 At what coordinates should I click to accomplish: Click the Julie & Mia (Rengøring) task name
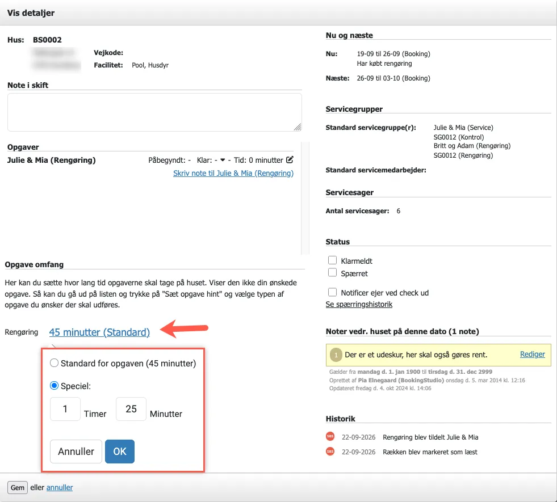[52, 160]
